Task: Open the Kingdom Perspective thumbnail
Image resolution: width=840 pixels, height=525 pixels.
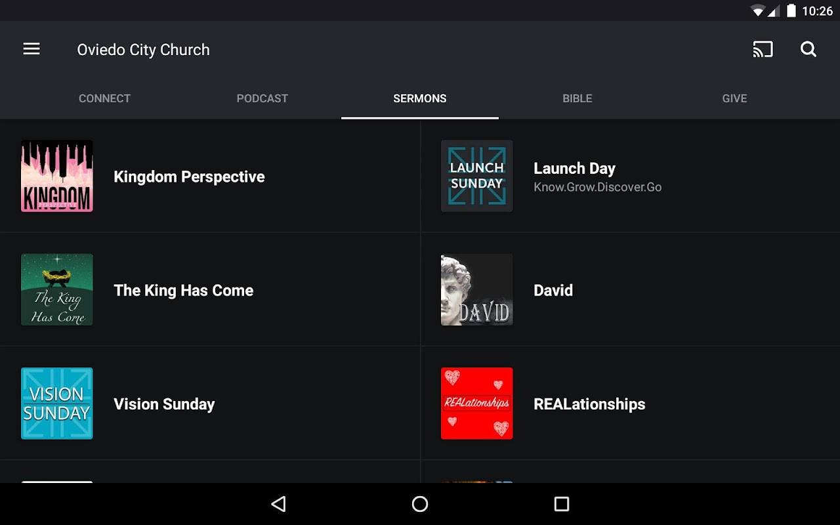Action: coord(57,176)
